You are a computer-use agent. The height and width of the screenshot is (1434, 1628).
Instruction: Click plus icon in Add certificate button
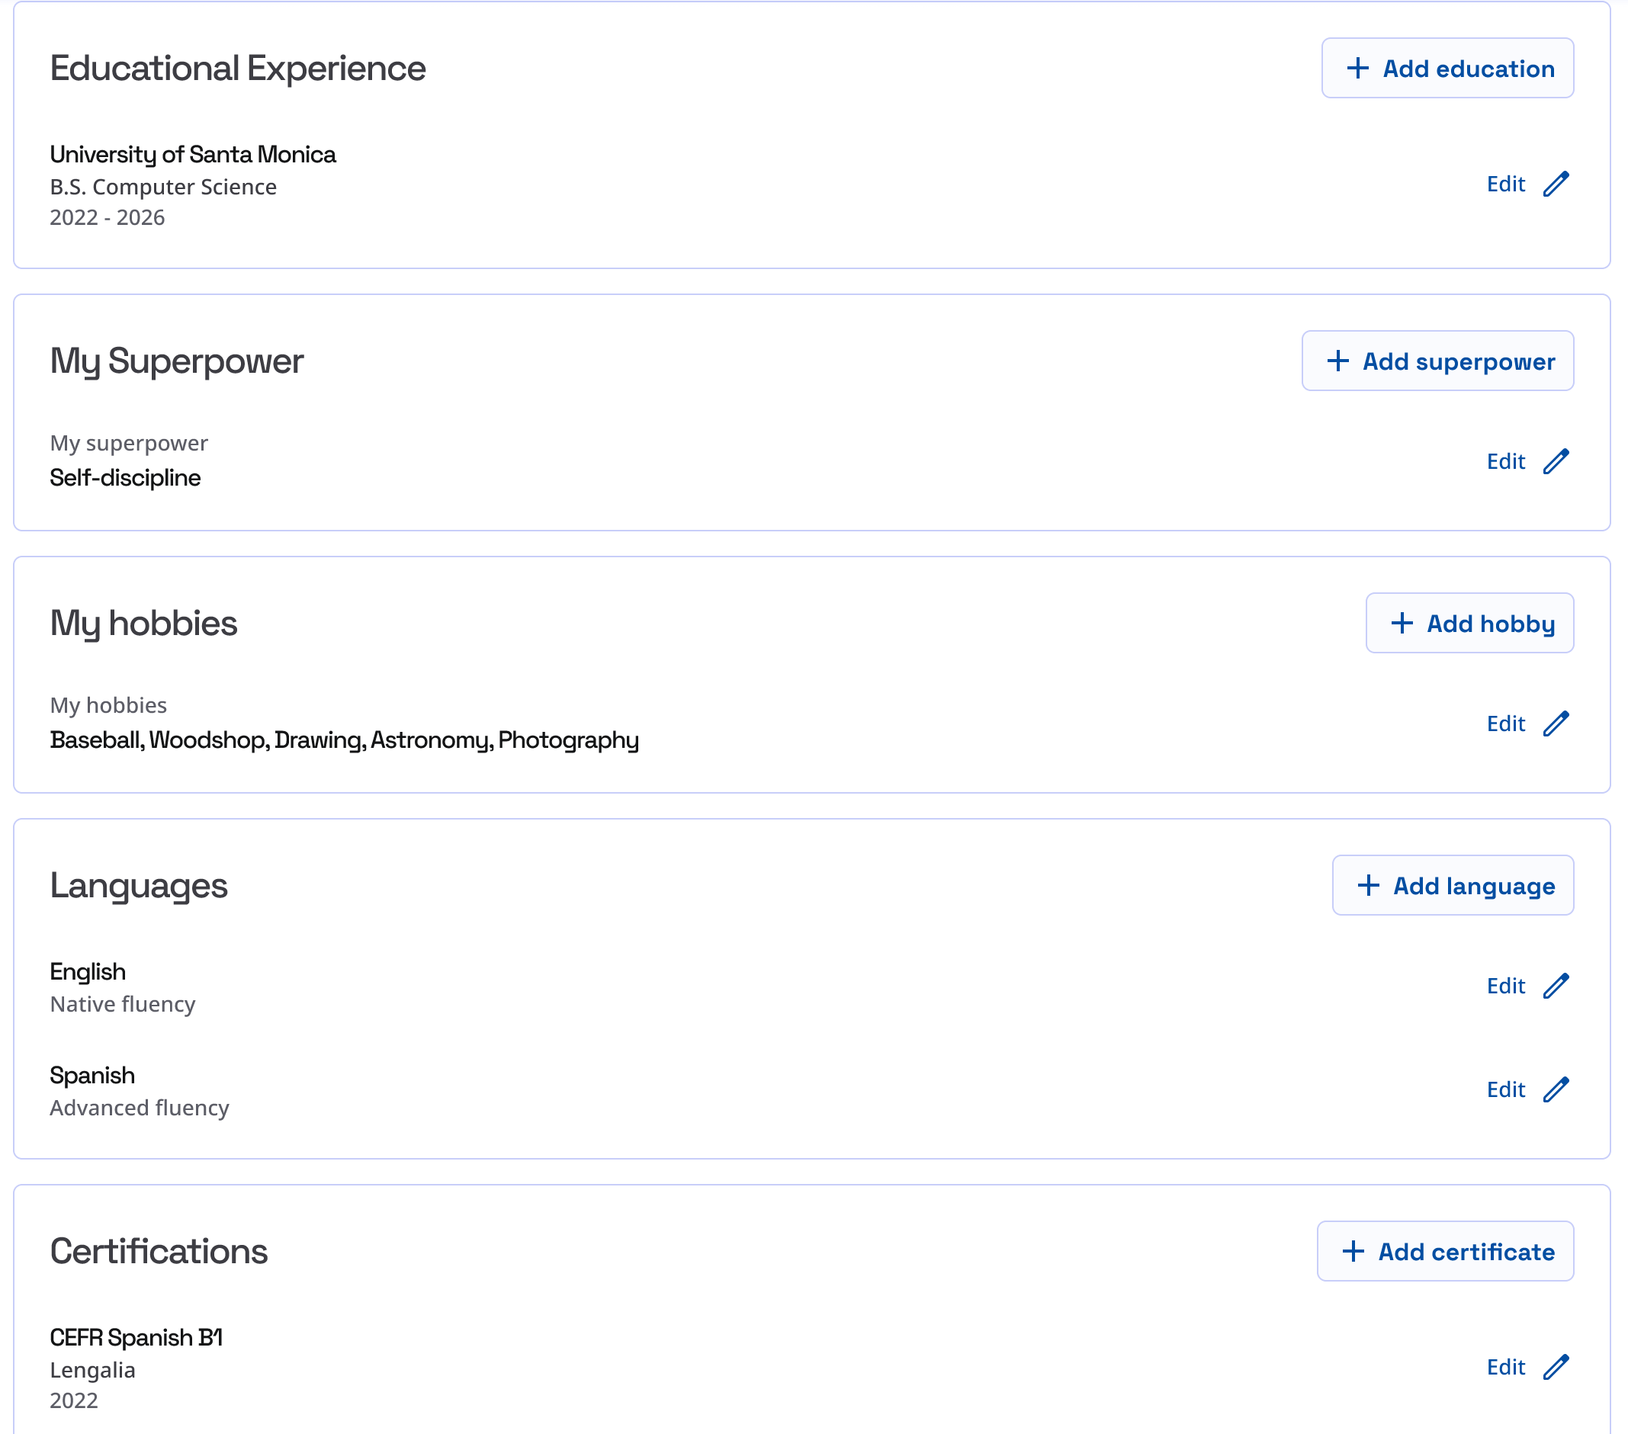pos(1353,1252)
